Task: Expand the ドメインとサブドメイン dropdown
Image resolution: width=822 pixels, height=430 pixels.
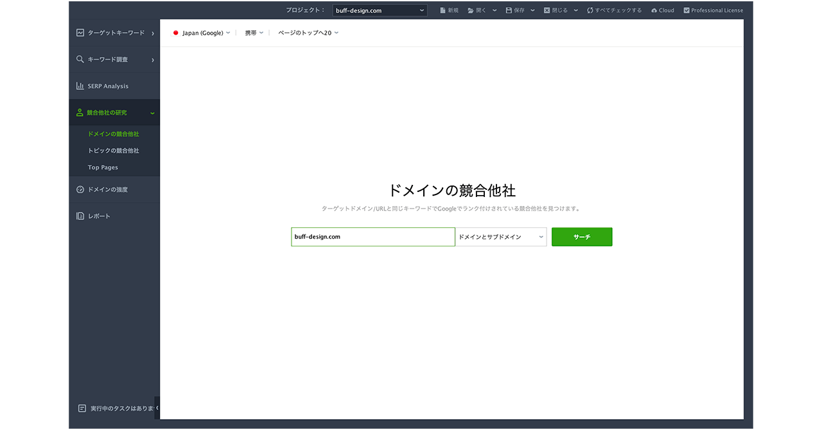Action: point(501,237)
